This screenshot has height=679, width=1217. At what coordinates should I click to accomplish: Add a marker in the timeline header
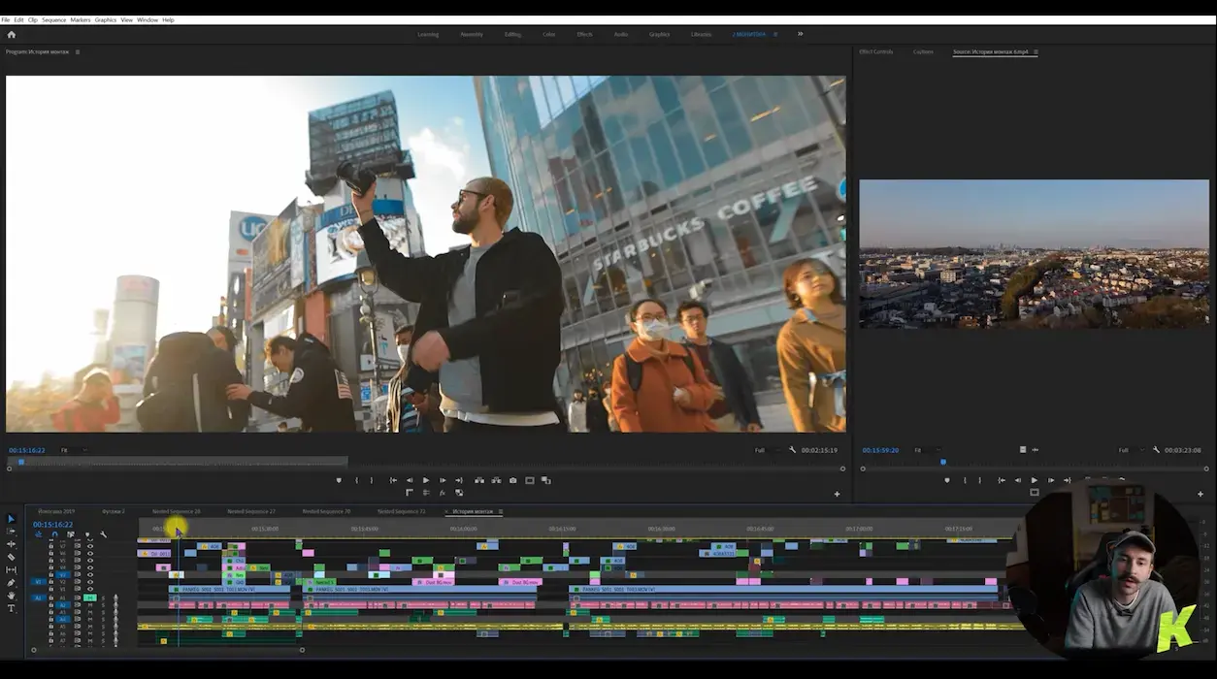(87, 534)
